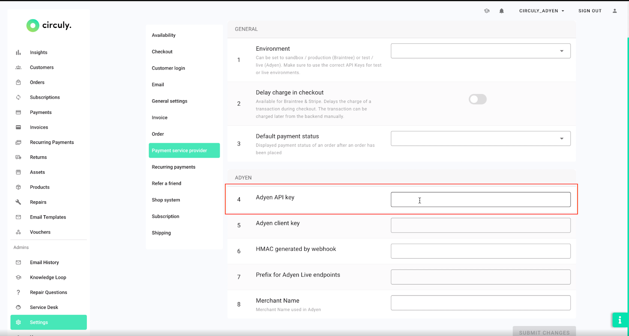
Task: Focus the Adyen client key field
Action: point(480,225)
